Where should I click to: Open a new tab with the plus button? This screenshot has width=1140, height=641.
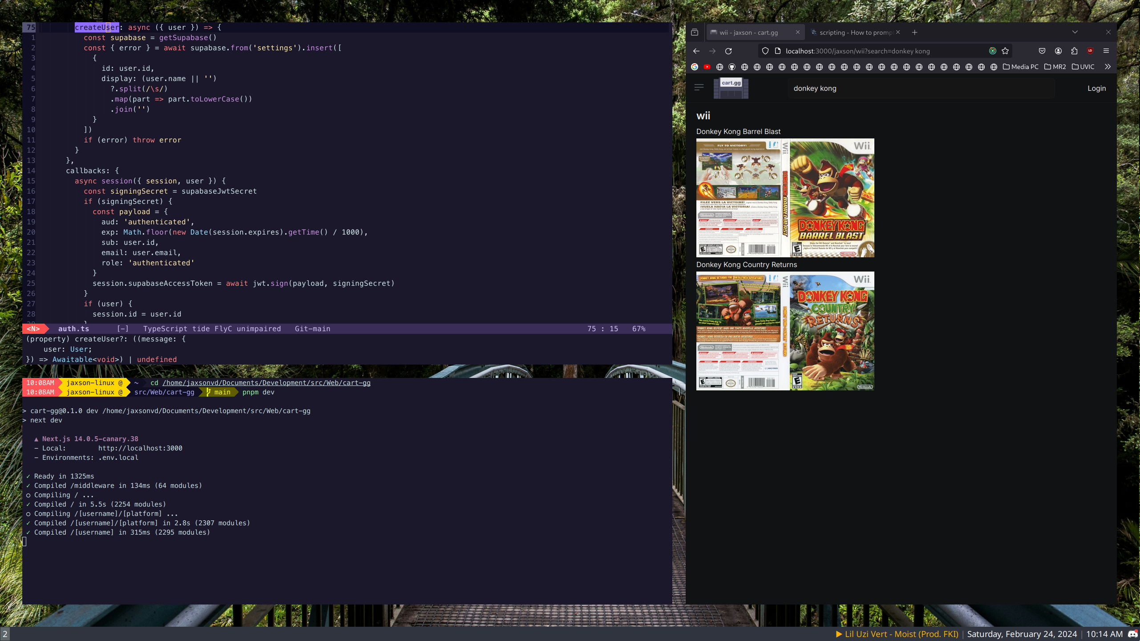point(914,32)
